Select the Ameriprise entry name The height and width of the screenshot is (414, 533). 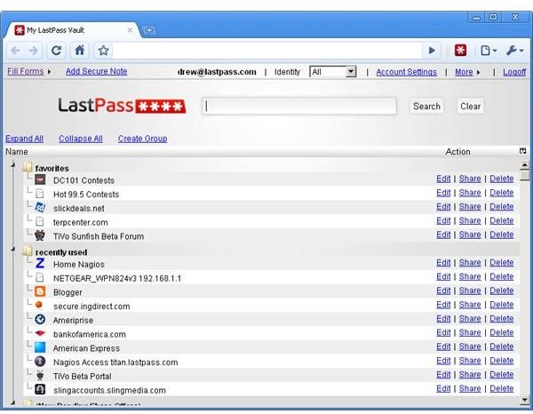coord(73,320)
